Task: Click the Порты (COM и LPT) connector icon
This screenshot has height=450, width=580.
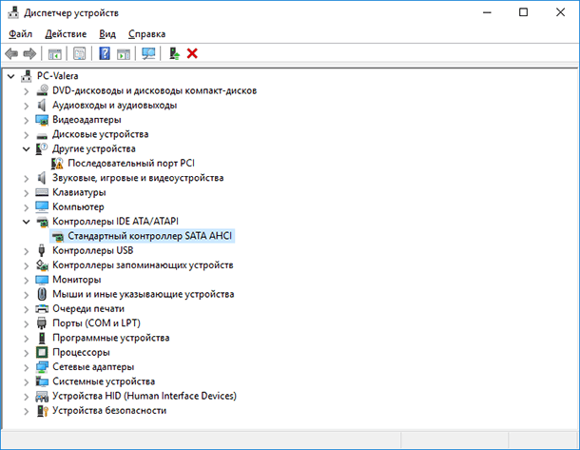Action: point(42,323)
